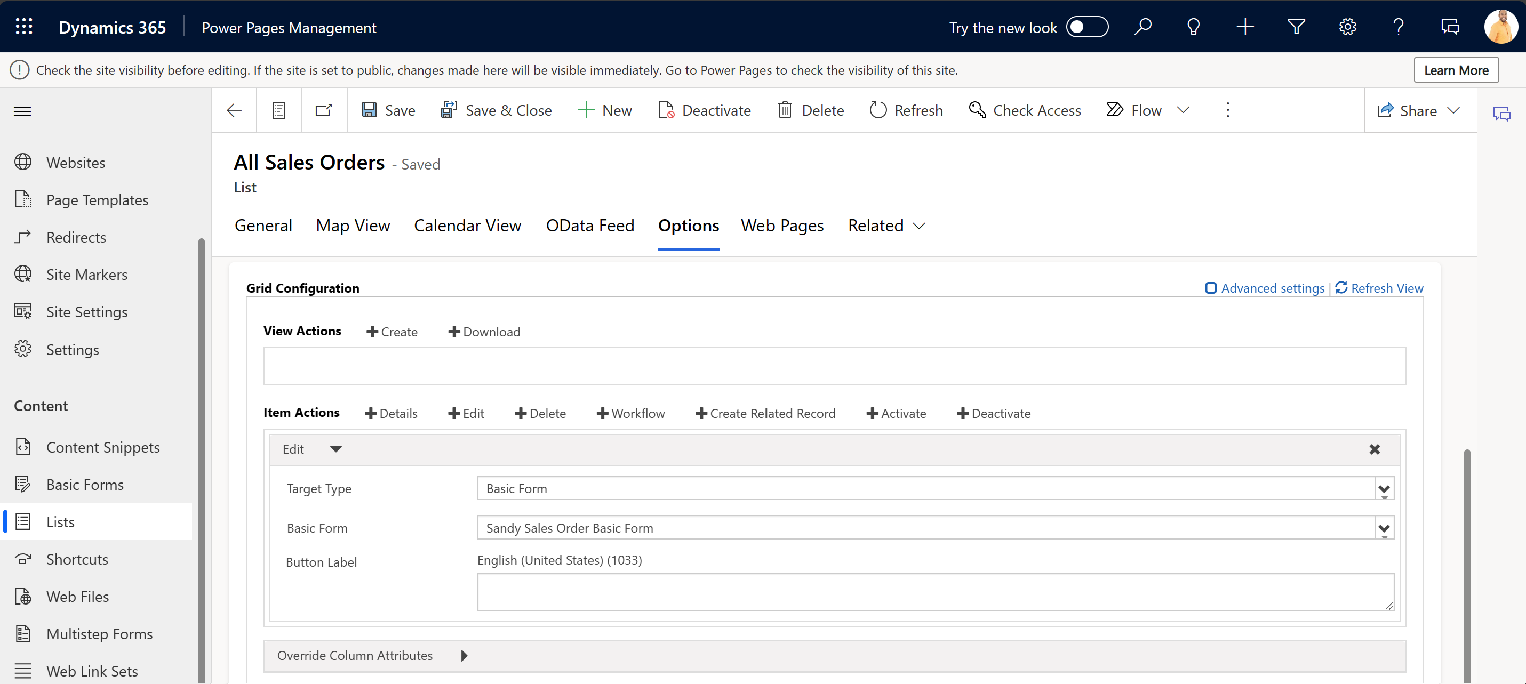The width and height of the screenshot is (1526, 684).
Task: Collapse the left navigation hamburger menu
Action: click(22, 111)
